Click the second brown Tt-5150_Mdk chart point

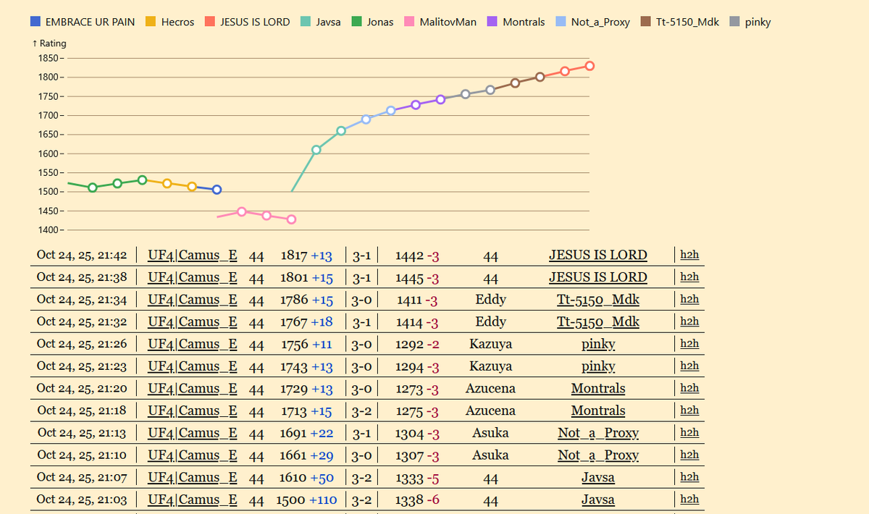(x=540, y=77)
